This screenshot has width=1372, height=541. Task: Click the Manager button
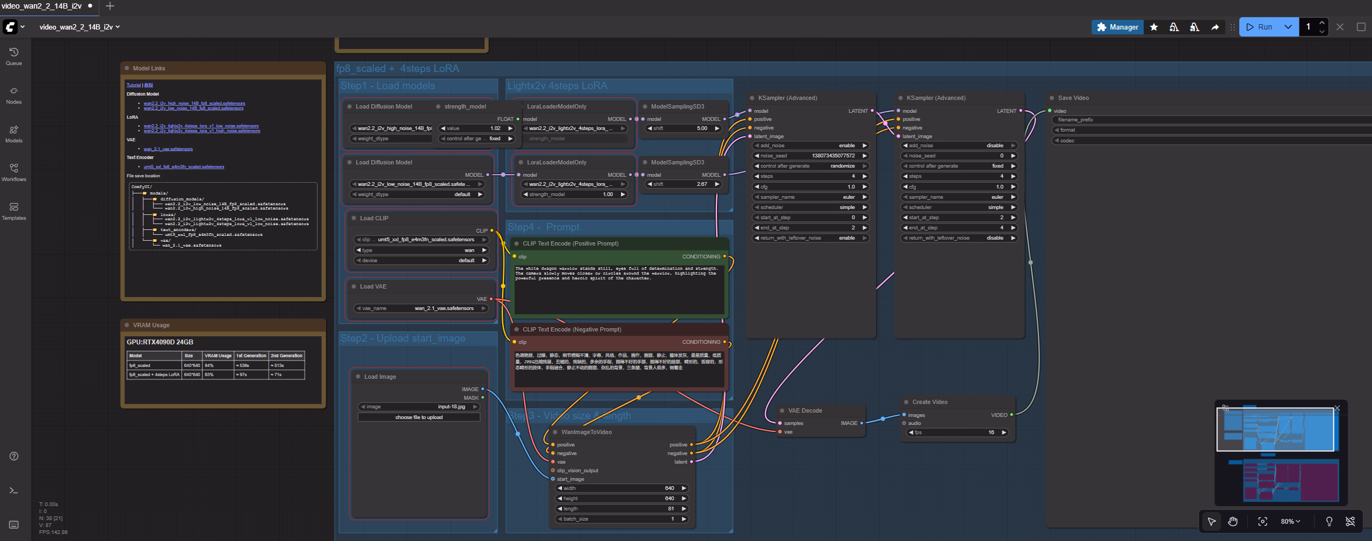pyautogui.click(x=1117, y=27)
